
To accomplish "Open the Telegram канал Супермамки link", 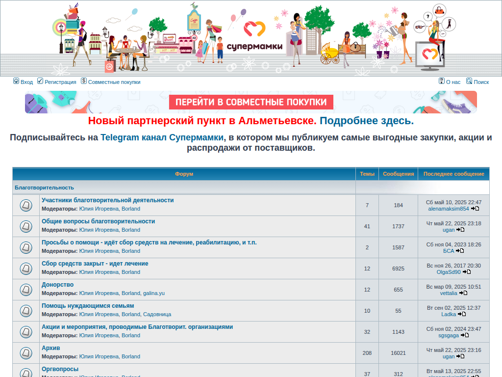I will tap(162, 137).
